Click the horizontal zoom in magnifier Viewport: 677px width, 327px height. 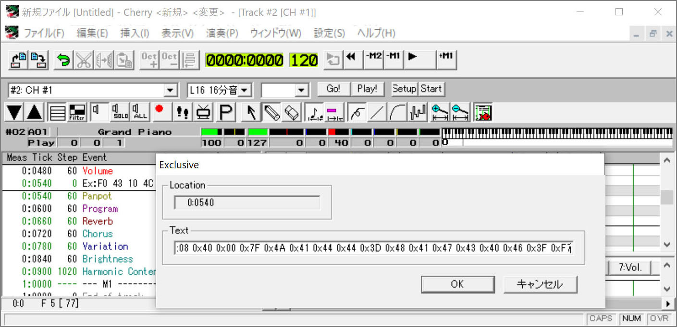[x=440, y=112]
